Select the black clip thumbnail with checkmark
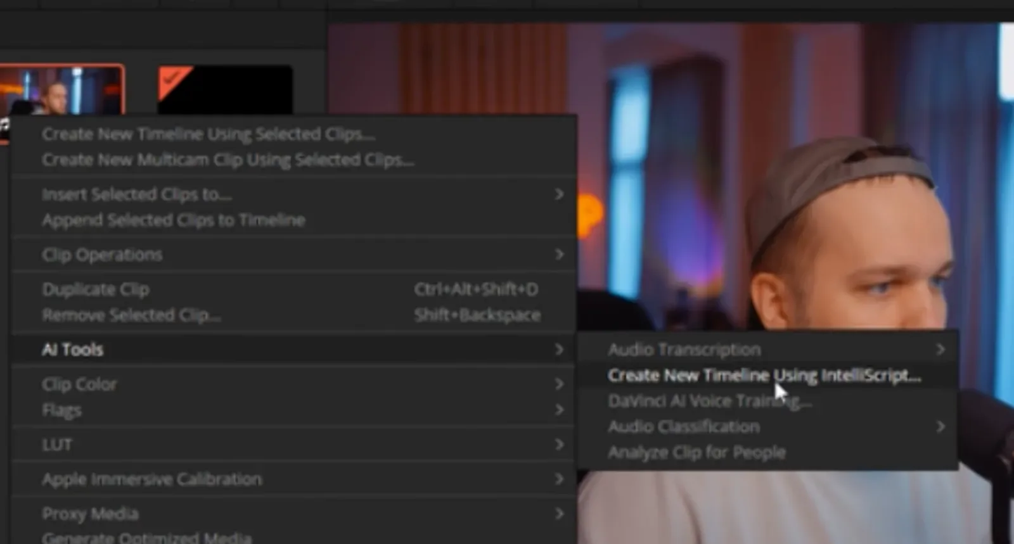Image resolution: width=1014 pixels, height=544 pixels. 225,90
